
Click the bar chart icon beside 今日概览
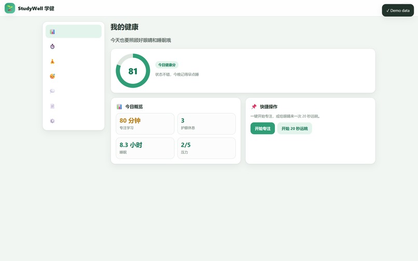(x=119, y=107)
